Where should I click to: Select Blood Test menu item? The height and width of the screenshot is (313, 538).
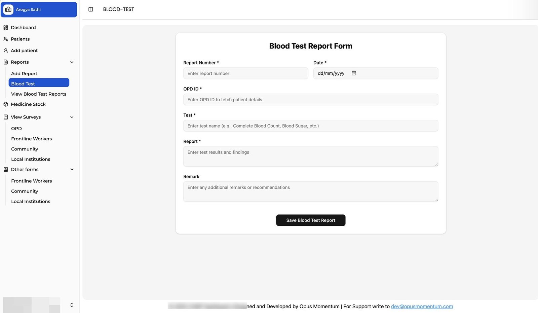point(39,83)
